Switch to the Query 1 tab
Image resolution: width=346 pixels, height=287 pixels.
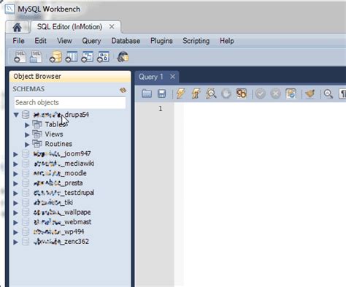pos(151,77)
